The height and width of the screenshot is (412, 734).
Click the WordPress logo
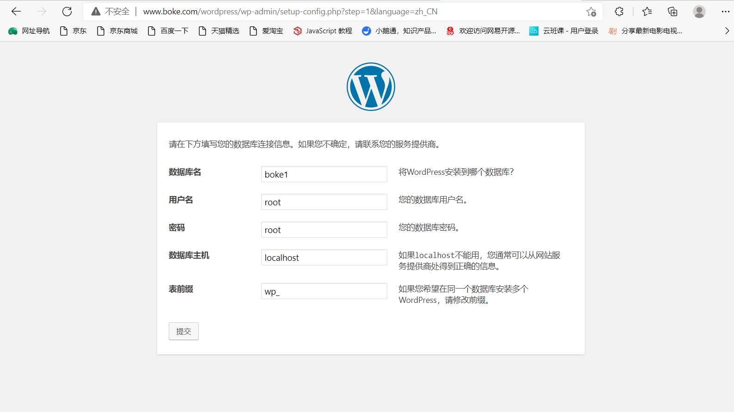(371, 86)
